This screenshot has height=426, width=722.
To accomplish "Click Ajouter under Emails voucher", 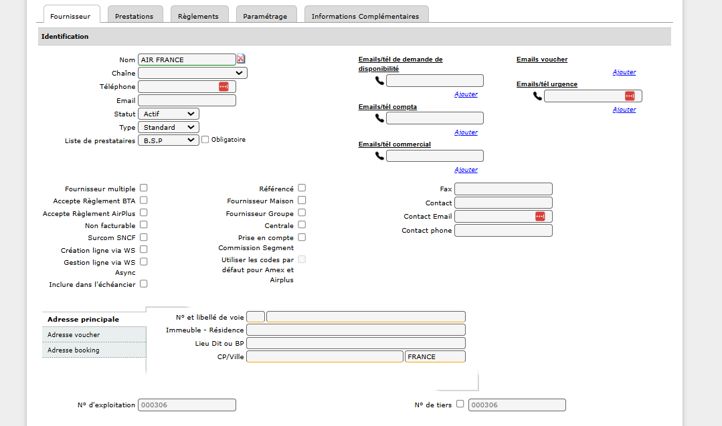I will tap(624, 72).
